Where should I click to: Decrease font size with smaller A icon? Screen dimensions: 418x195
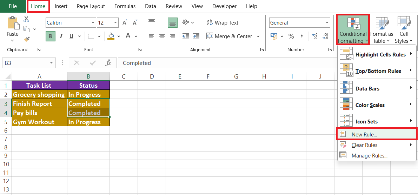point(135,23)
